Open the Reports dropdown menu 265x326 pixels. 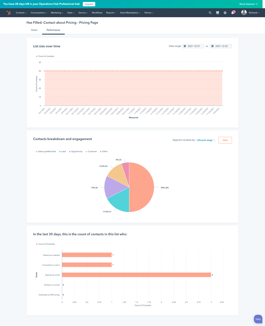point(111,12)
